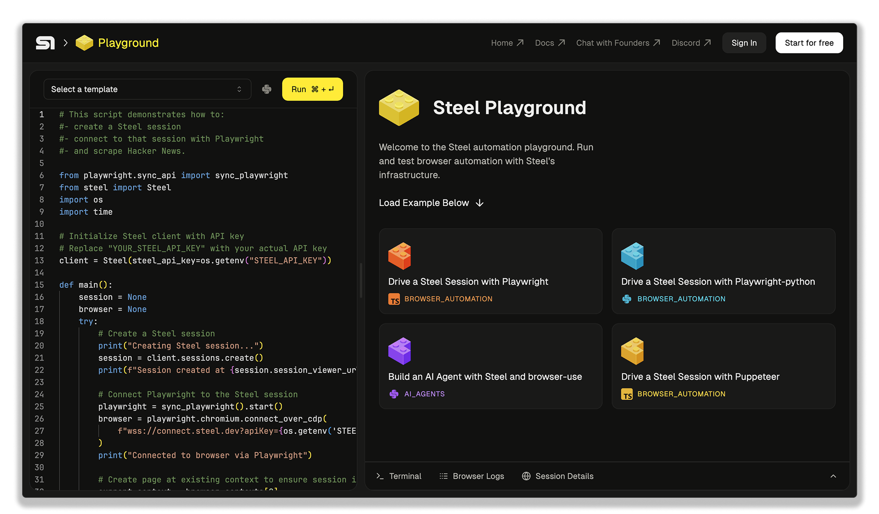Click the yellow brick icon on Puppeteer card
This screenshot has height=514, width=879.
[x=632, y=351]
